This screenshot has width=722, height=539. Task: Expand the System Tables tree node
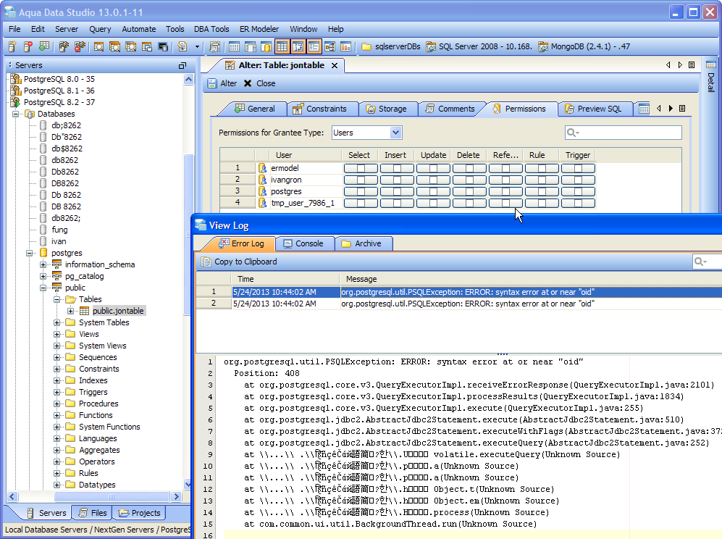click(x=57, y=322)
